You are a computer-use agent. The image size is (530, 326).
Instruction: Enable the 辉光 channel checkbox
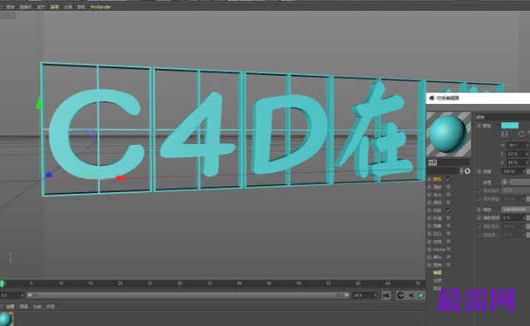(448, 257)
